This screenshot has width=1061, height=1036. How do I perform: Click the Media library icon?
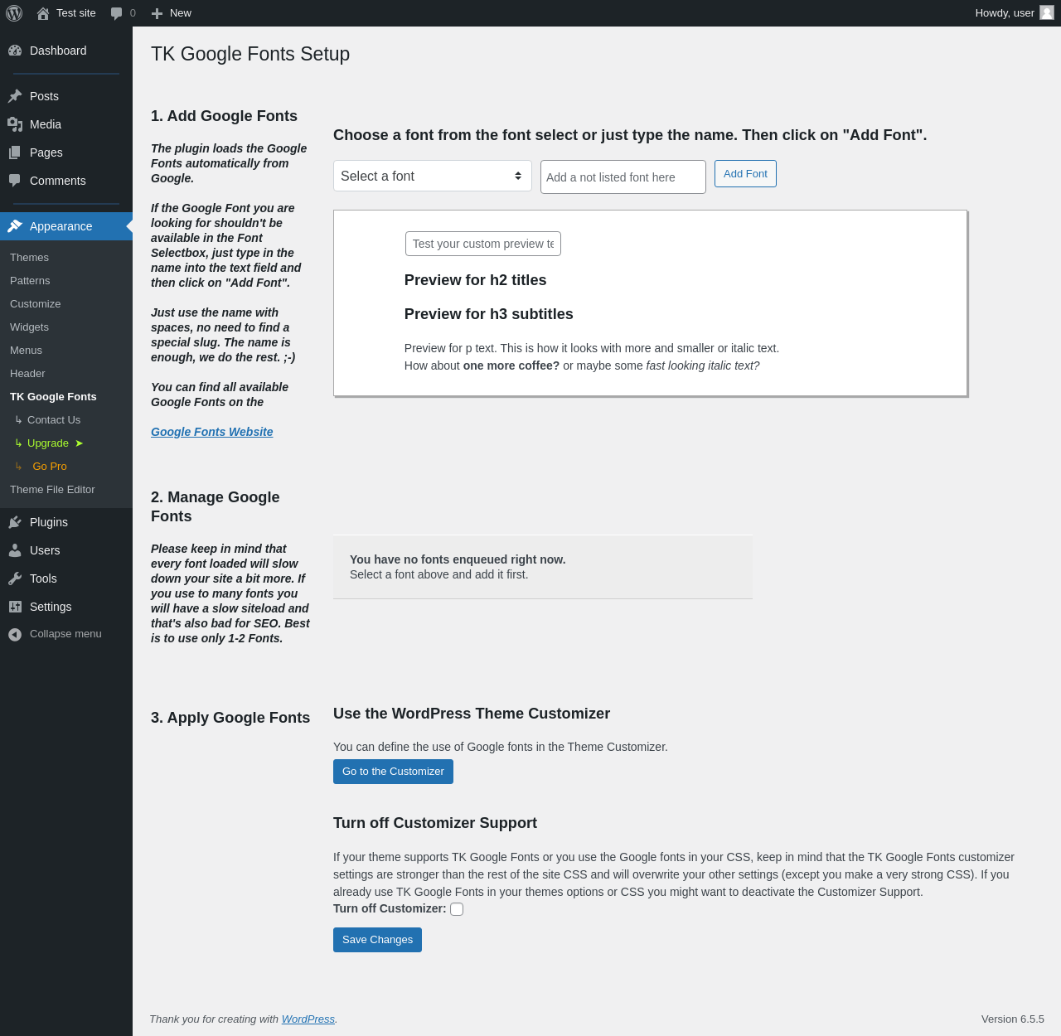(x=15, y=124)
